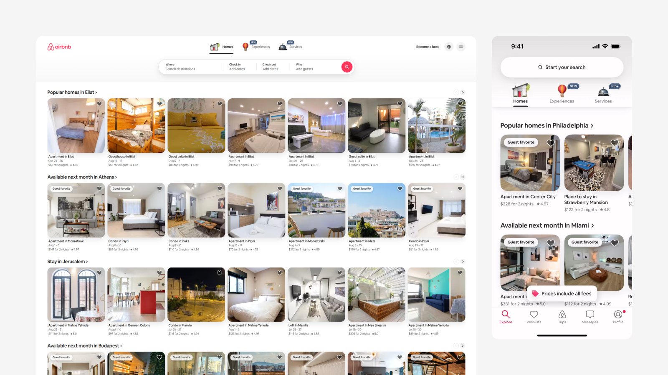
Task: Open Wishlists from the mobile bottom bar
Action: point(534,317)
